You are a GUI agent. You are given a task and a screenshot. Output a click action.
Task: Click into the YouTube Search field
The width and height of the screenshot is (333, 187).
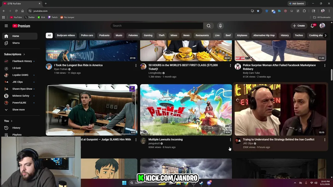[157, 26]
